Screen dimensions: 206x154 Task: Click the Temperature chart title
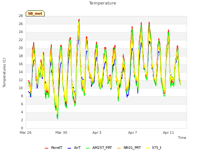tap(103, 3)
